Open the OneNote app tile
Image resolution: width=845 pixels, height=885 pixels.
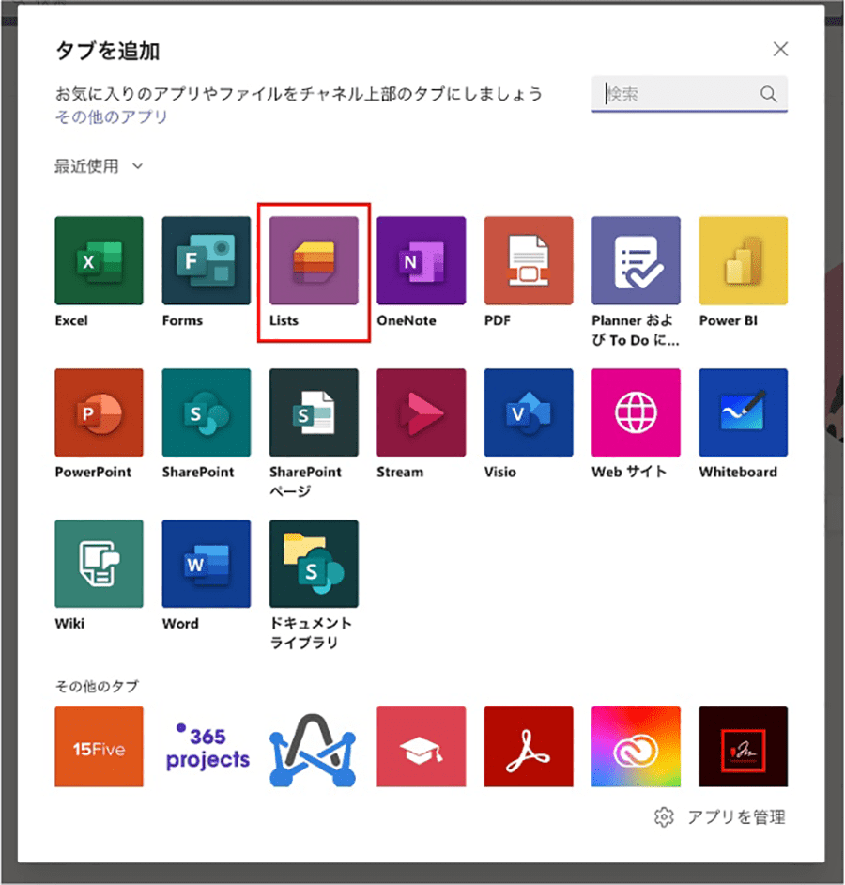tap(421, 261)
